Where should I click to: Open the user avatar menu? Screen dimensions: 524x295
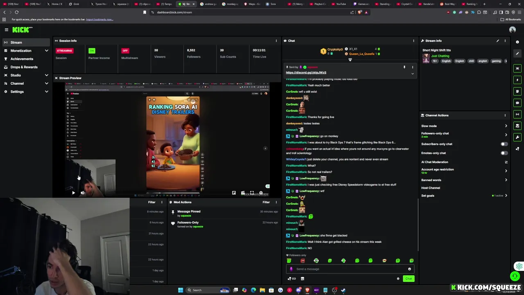coord(512,29)
